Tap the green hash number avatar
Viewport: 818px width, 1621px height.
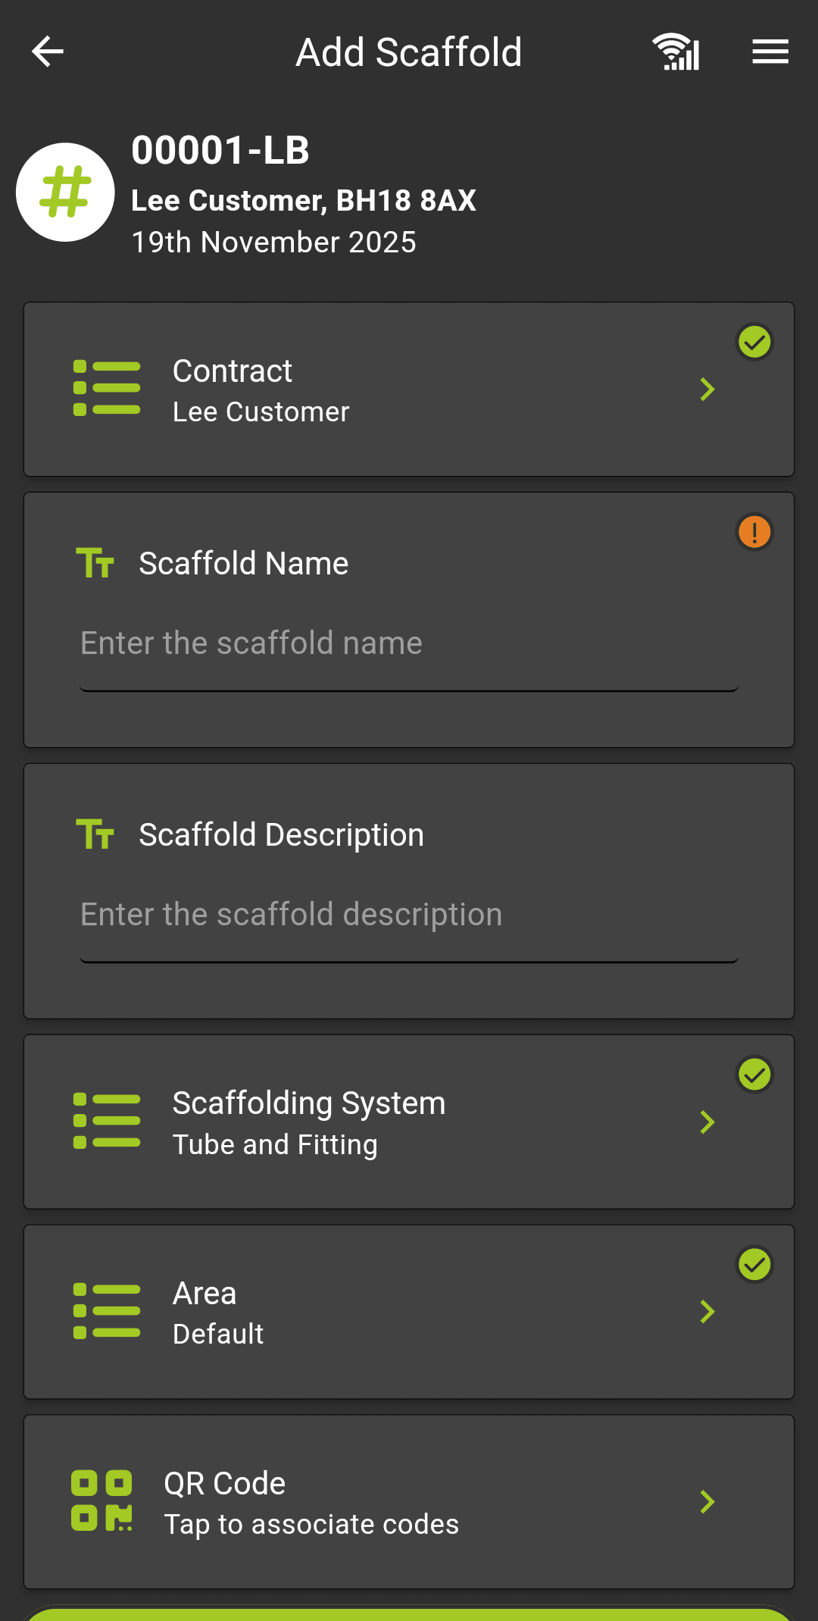(x=66, y=192)
